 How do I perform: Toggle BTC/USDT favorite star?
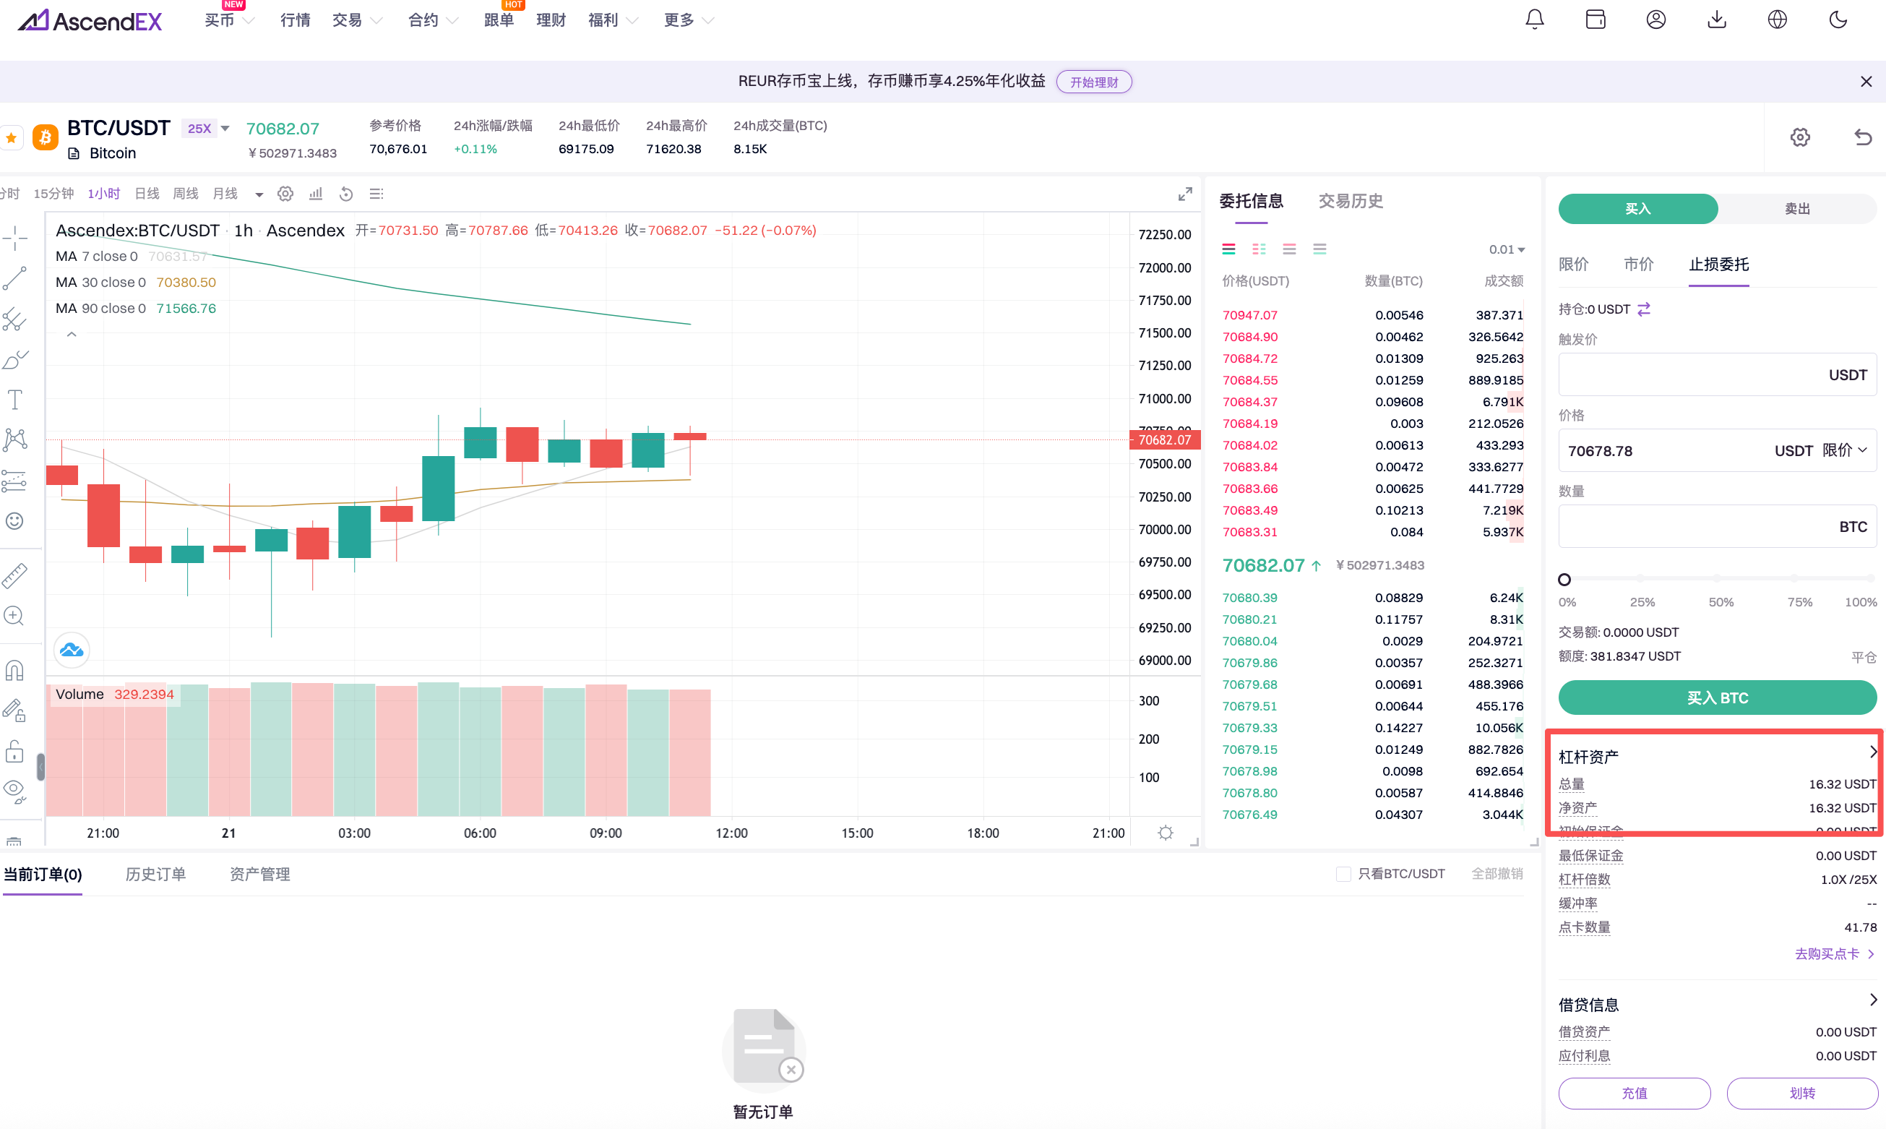(x=12, y=138)
